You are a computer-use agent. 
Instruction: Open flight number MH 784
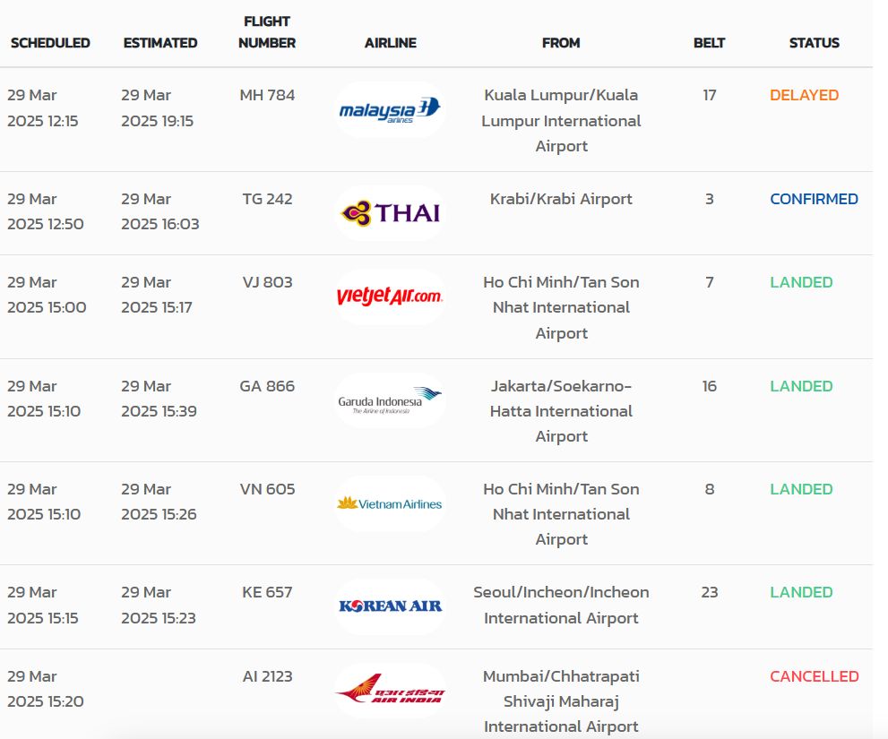267,95
